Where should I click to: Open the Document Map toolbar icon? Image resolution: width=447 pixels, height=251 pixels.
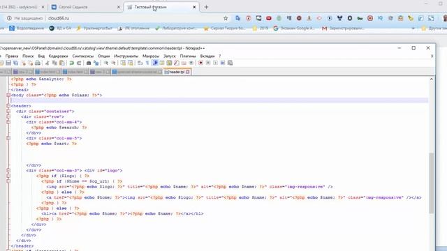coord(169,63)
